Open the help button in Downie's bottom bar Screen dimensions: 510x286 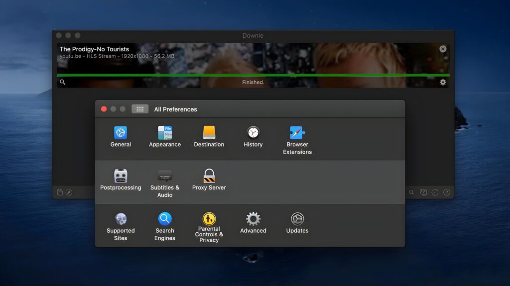[447, 192]
